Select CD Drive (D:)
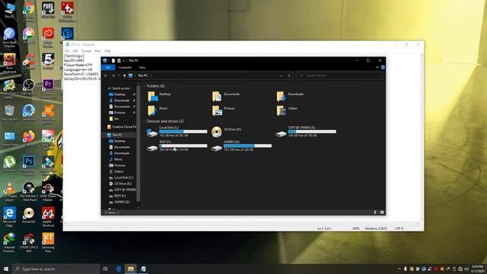 coord(227,132)
